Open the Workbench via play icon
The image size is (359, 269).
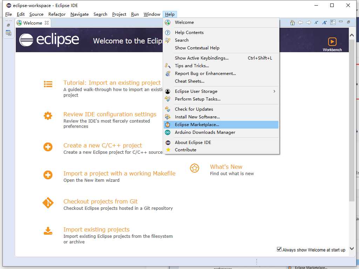[x=332, y=42]
